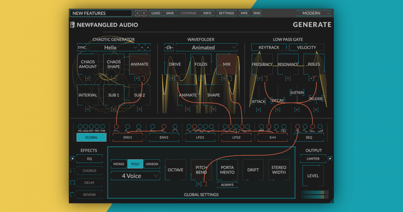Open the ALWAYS portamento mode selector
The image size is (403, 212).
(x=227, y=185)
